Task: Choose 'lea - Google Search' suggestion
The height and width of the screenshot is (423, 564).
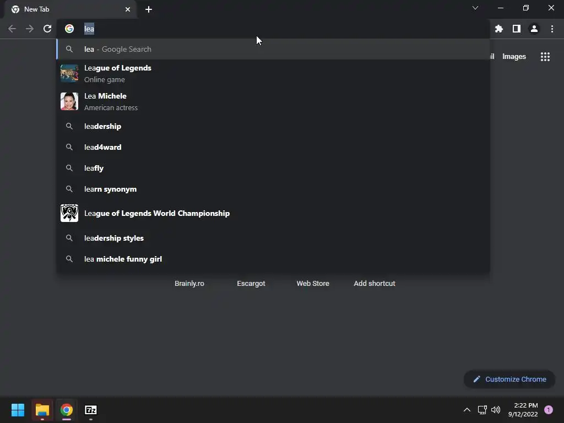Action: tap(273, 49)
